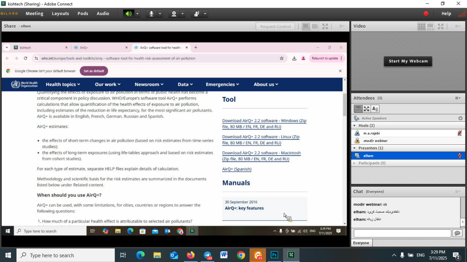
Task: Select the Attendees list view icon
Action: [x=358, y=109]
